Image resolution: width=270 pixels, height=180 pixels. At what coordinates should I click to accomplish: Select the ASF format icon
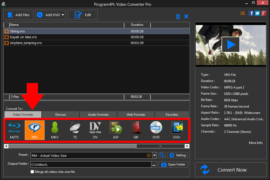pos(115,130)
